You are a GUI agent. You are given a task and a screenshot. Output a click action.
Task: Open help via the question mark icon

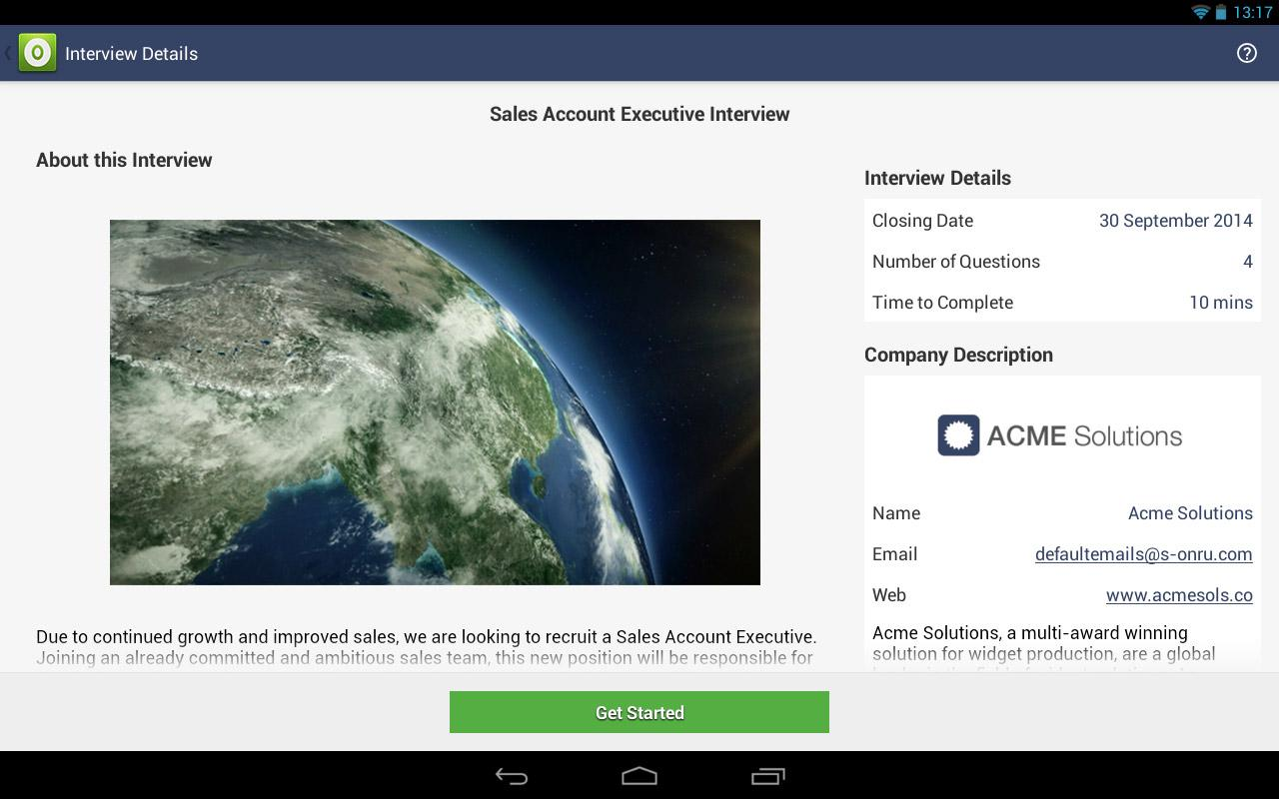1247,53
